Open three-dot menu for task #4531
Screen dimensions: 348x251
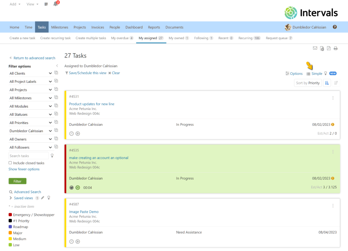click(333, 98)
